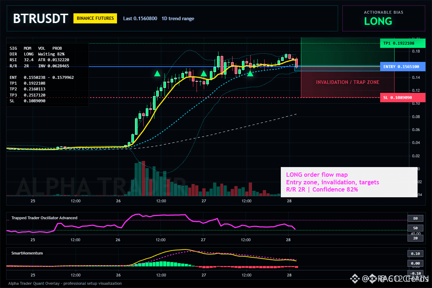
Task: Click the oscillator 20 level label
Action: [x=415, y=238]
